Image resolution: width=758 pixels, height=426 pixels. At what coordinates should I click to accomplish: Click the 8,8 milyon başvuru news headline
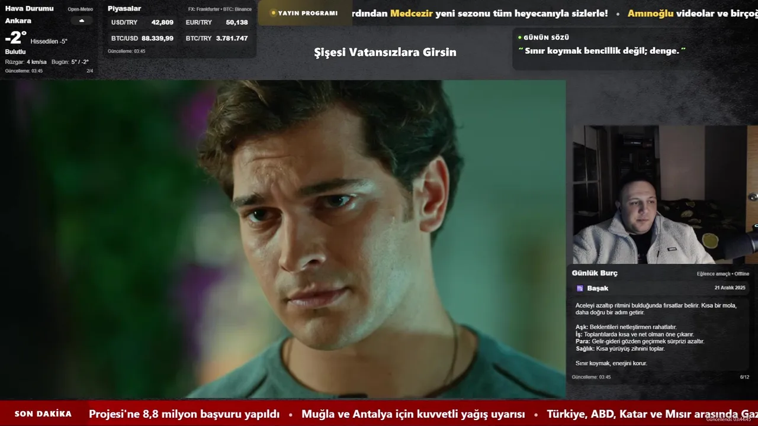pyautogui.click(x=184, y=414)
